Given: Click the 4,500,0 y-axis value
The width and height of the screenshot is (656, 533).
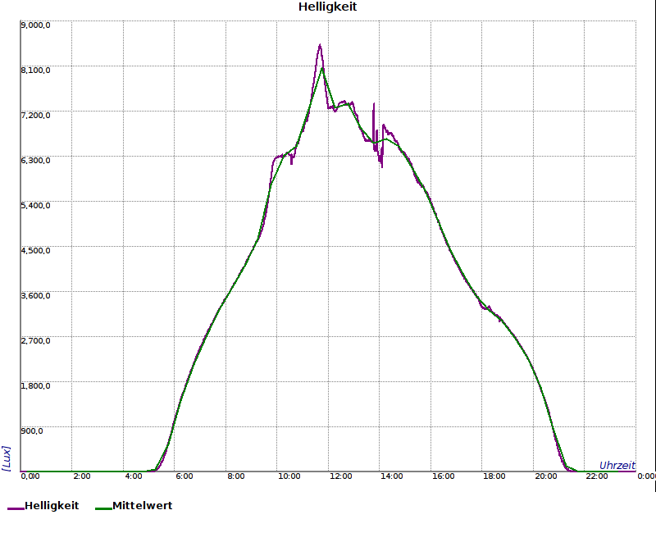Looking at the screenshot, I should [35, 251].
